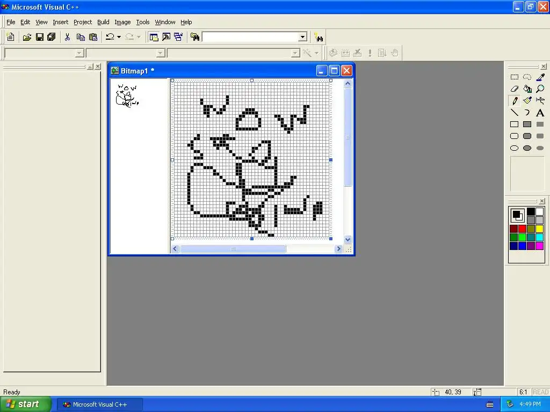Select the Pencil tool
The height and width of the screenshot is (412, 550).
pos(514,101)
